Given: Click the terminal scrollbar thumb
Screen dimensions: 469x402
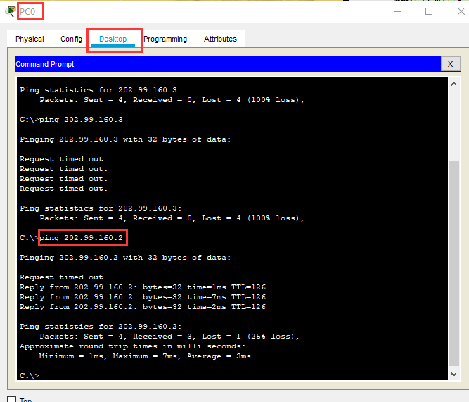Looking at the screenshot, I should 454,260.
